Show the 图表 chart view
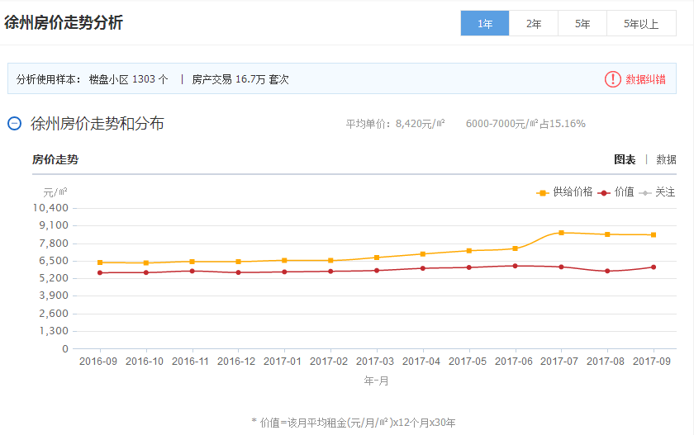Image resolution: width=694 pixels, height=435 pixels. (625, 159)
